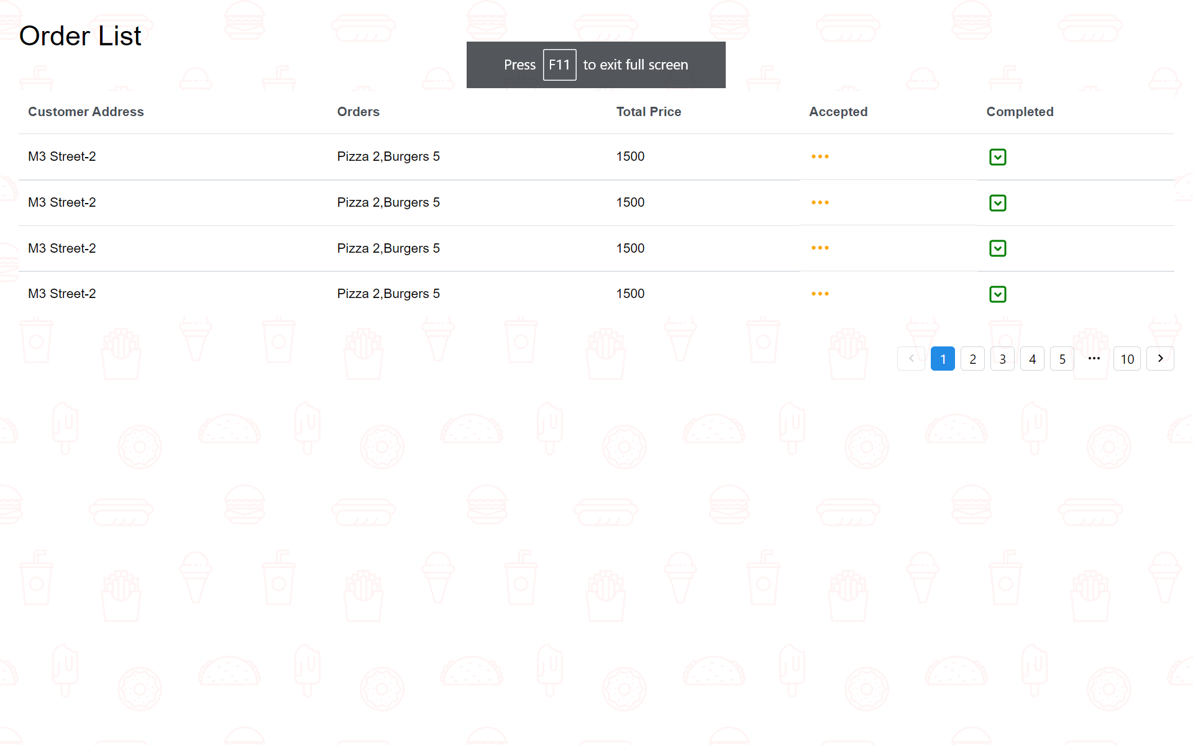Toggle completed checkbox in fourth order row
The height and width of the screenshot is (745, 1193).
[997, 294]
